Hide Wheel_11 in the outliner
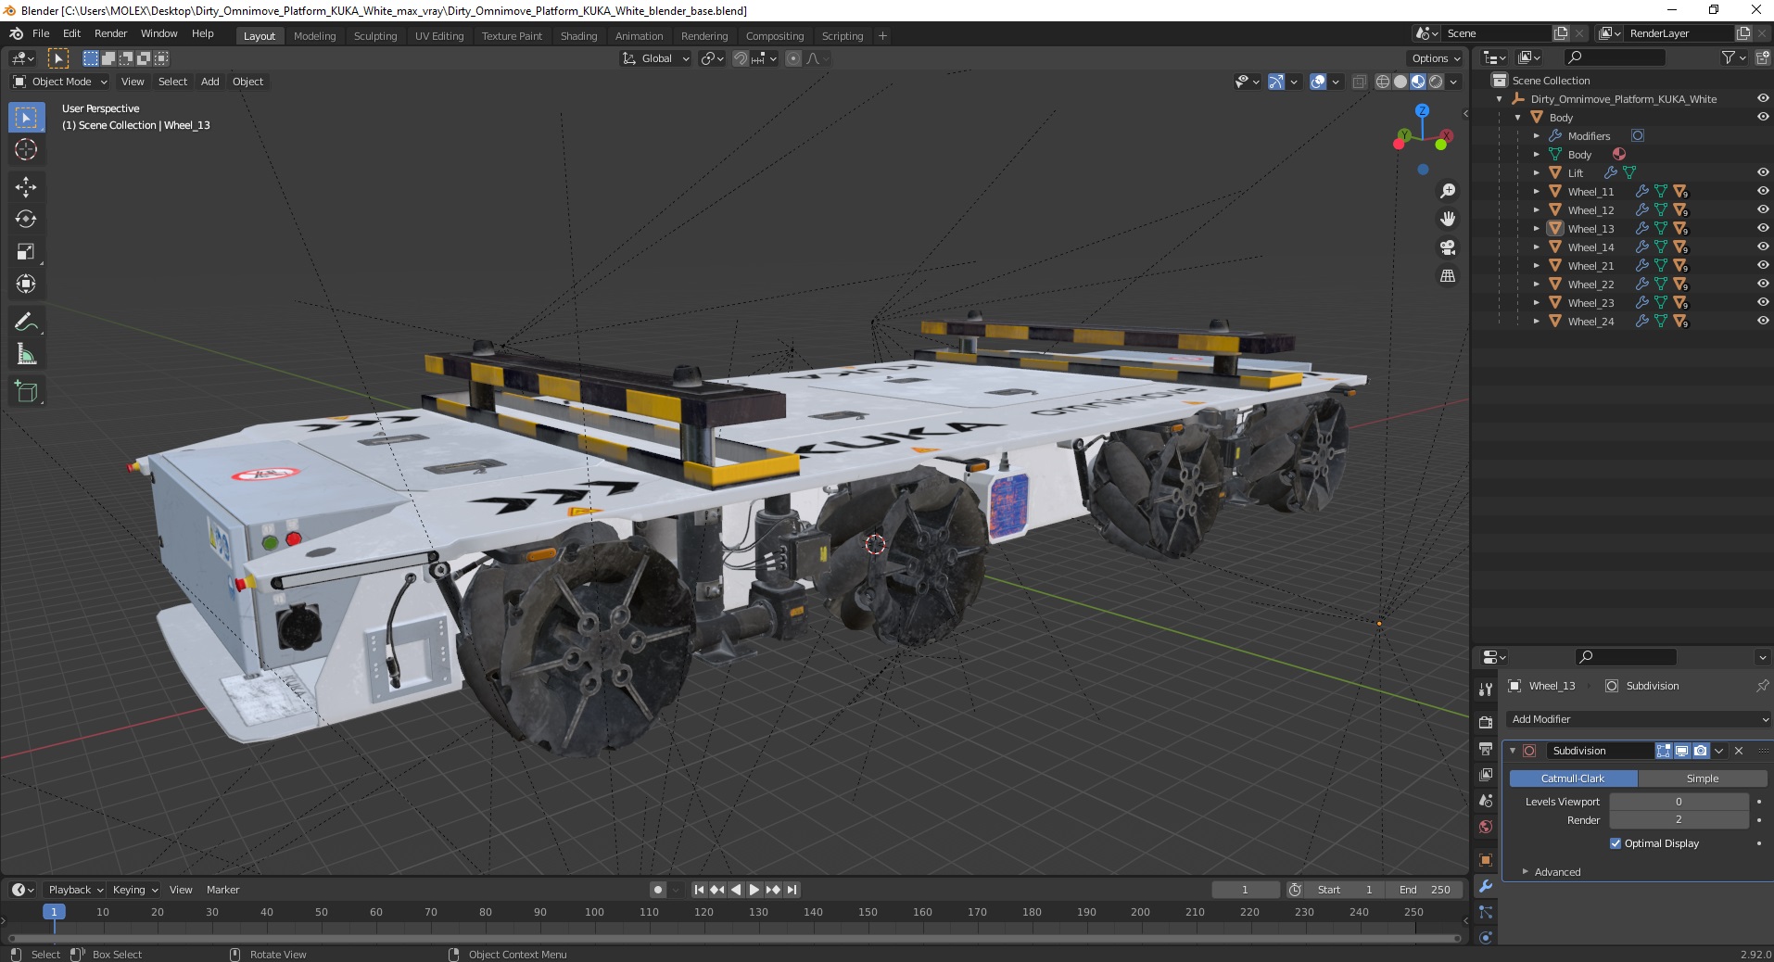Screen dimensions: 1774x962 pyautogui.click(x=1762, y=191)
